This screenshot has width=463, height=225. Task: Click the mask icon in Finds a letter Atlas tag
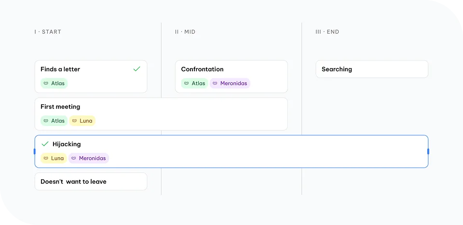[x=46, y=83]
